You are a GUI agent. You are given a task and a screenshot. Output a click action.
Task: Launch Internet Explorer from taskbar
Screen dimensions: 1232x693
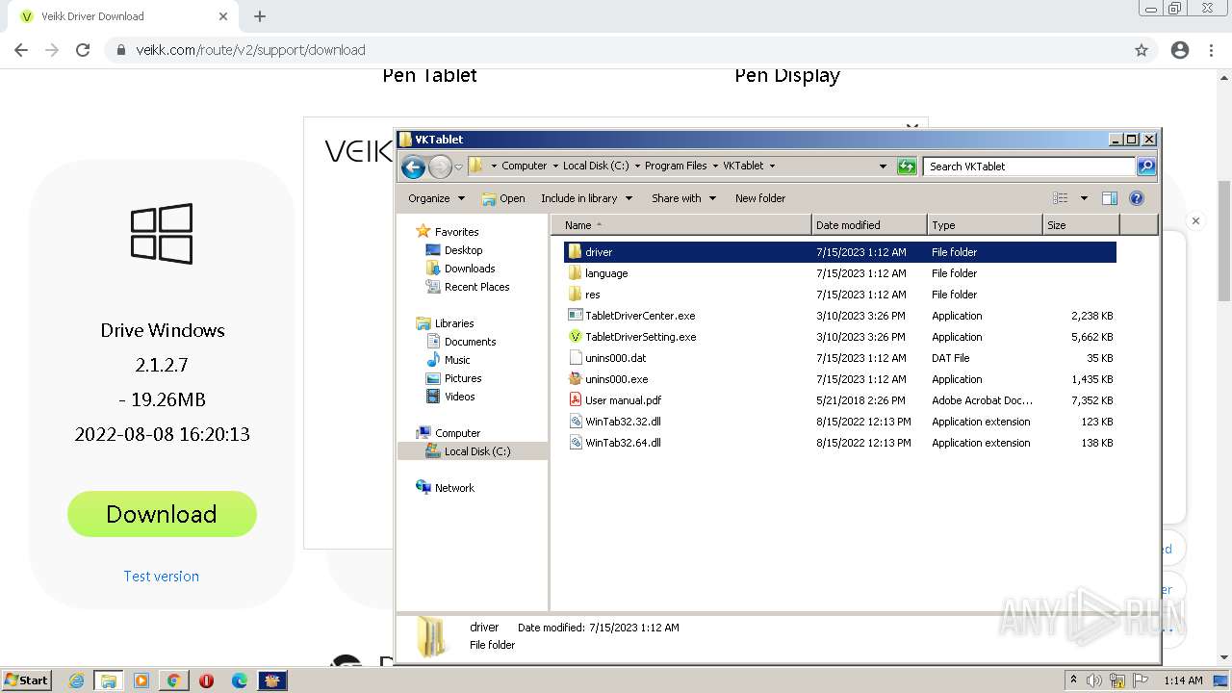click(76, 680)
